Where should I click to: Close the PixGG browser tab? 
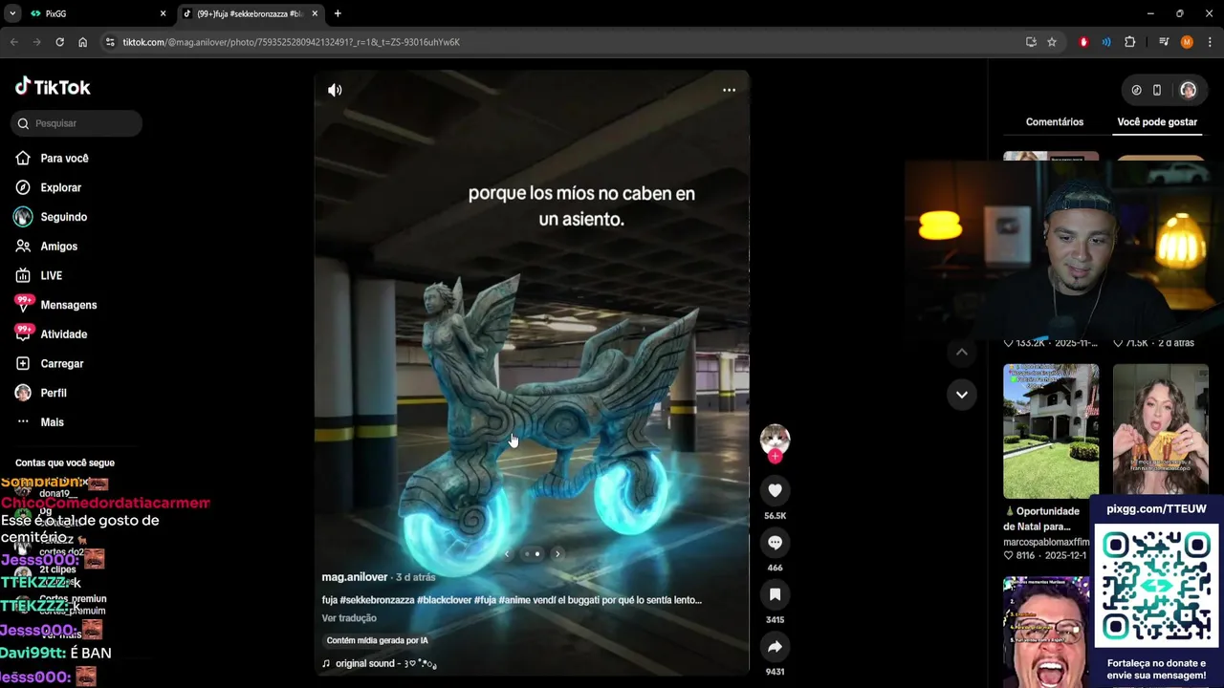coord(163,14)
